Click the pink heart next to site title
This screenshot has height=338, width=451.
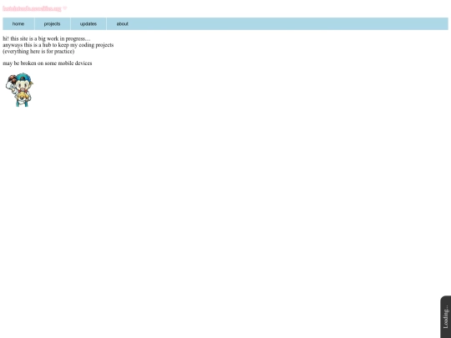64,8
